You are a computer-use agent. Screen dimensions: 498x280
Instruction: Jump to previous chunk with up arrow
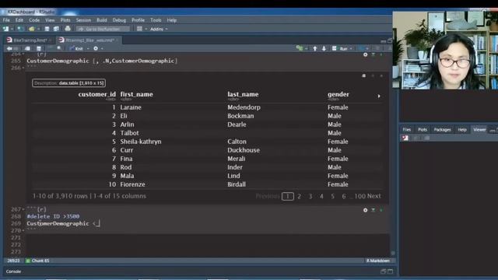click(x=315, y=48)
